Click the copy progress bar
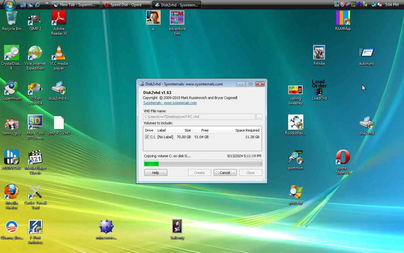Image resolution: width=404 pixels, height=253 pixels. [203, 164]
